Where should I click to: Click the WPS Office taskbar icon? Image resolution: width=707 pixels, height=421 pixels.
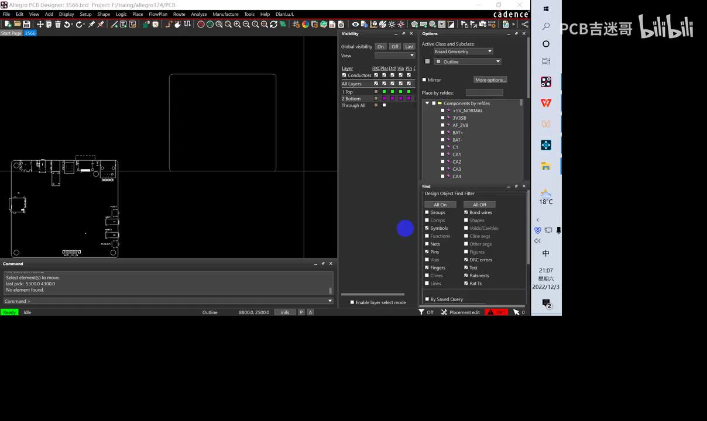pos(546,103)
